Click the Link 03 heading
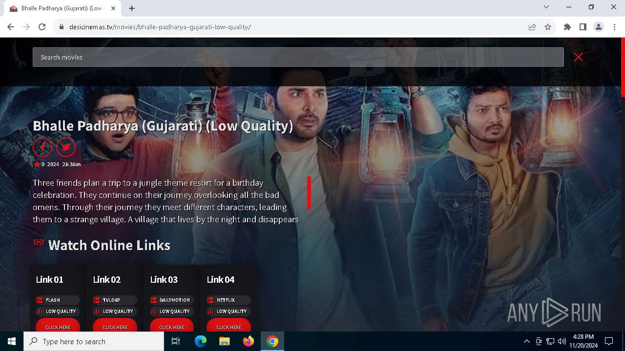This screenshot has height=351, width=625. [164, 279]
